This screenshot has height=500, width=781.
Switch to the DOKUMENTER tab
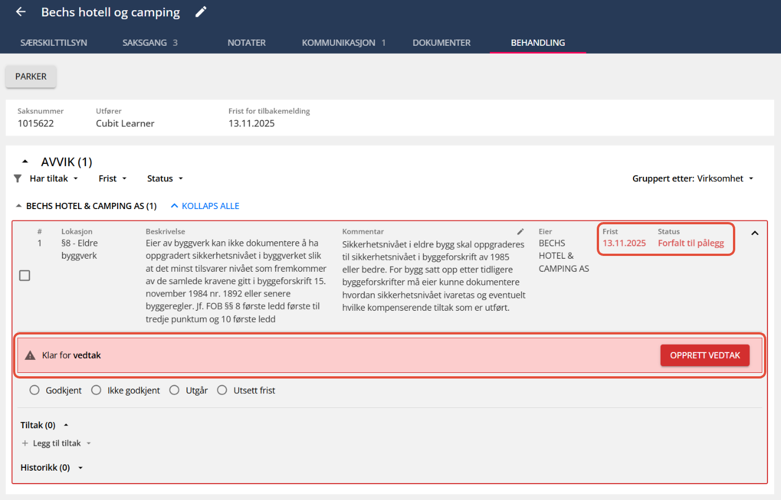[441, 43]
